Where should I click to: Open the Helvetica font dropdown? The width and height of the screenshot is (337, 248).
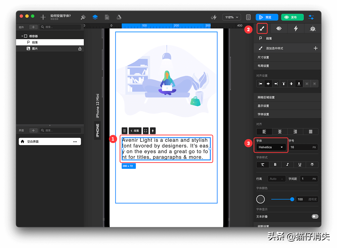[x=271, y=147]
